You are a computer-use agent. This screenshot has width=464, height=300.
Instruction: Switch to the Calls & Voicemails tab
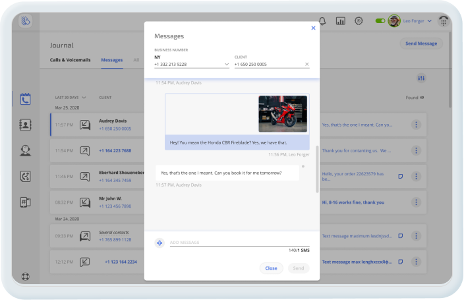[x=71, y=60]
